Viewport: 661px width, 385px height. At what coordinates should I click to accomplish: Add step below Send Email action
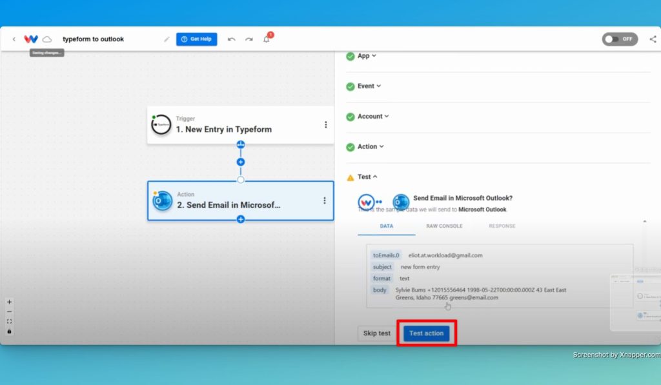[241, 219]
